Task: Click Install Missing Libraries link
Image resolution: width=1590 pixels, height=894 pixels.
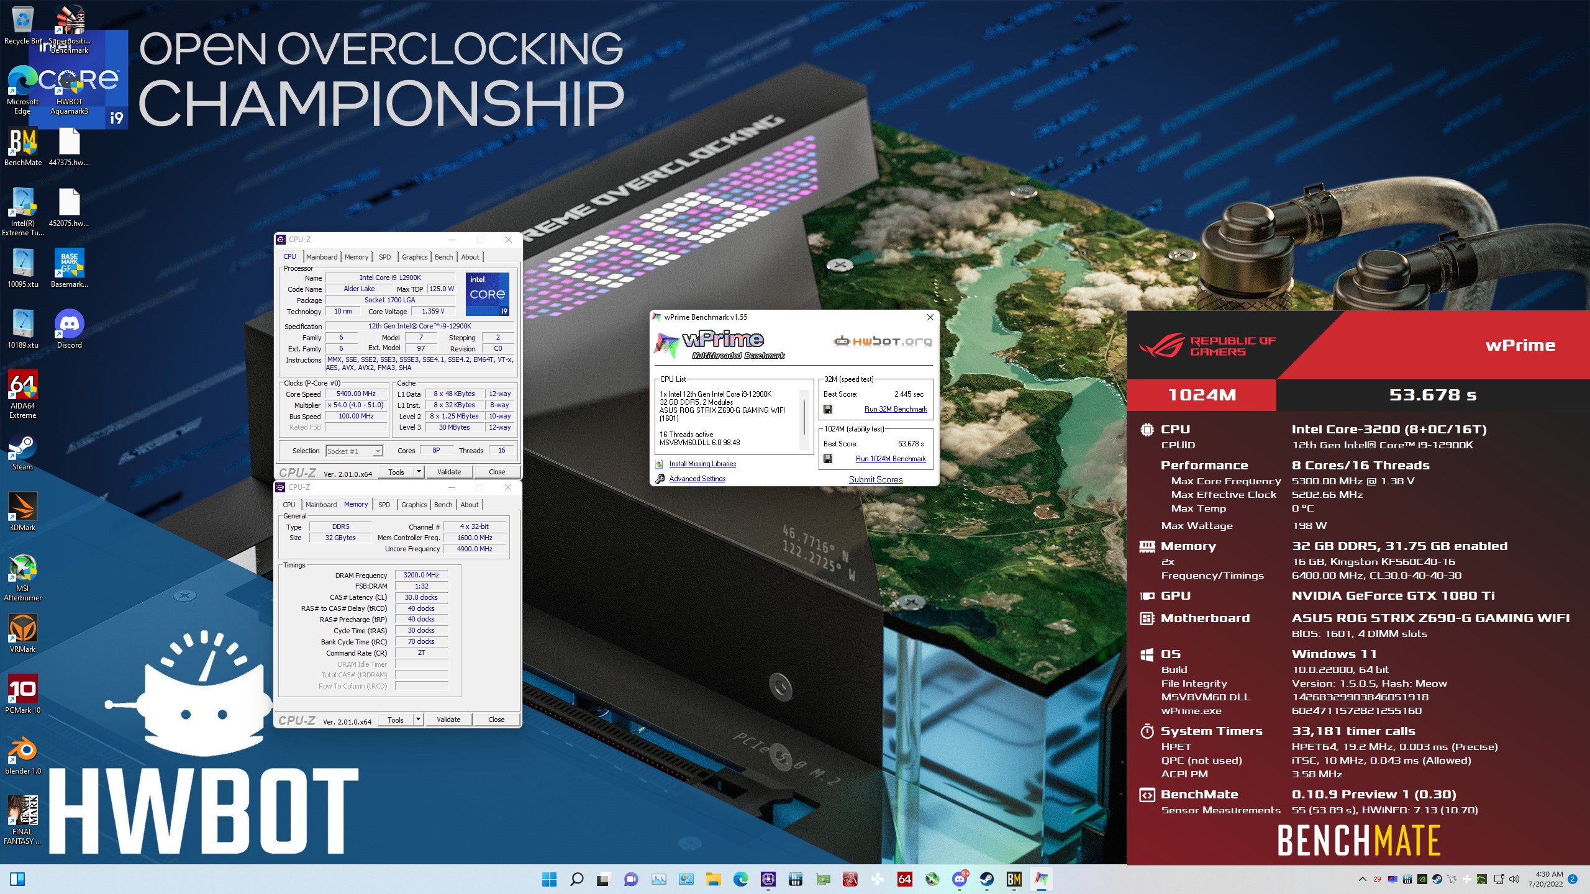Action: click(702, 464)
